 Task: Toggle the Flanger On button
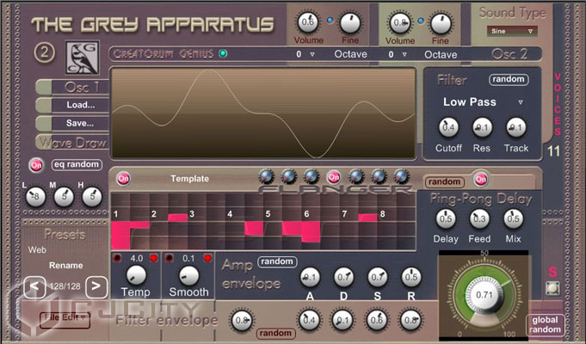[x=334, y=177]
